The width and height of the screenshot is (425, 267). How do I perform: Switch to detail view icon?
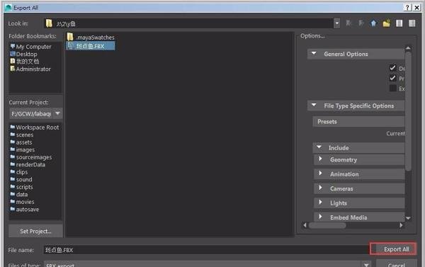tap(412, 23)
